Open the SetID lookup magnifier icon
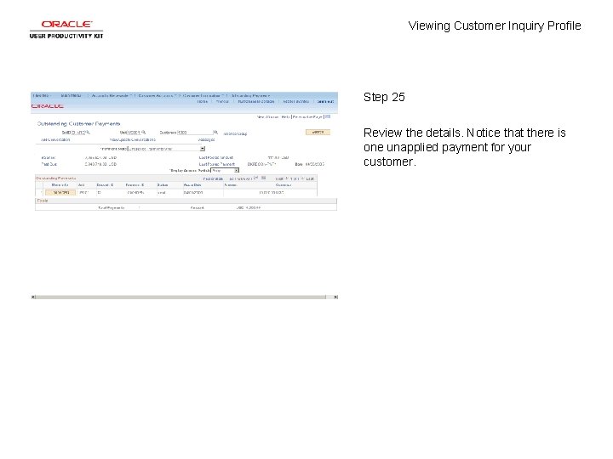Viewport: 613px width, 459px height. click(89, 133)
